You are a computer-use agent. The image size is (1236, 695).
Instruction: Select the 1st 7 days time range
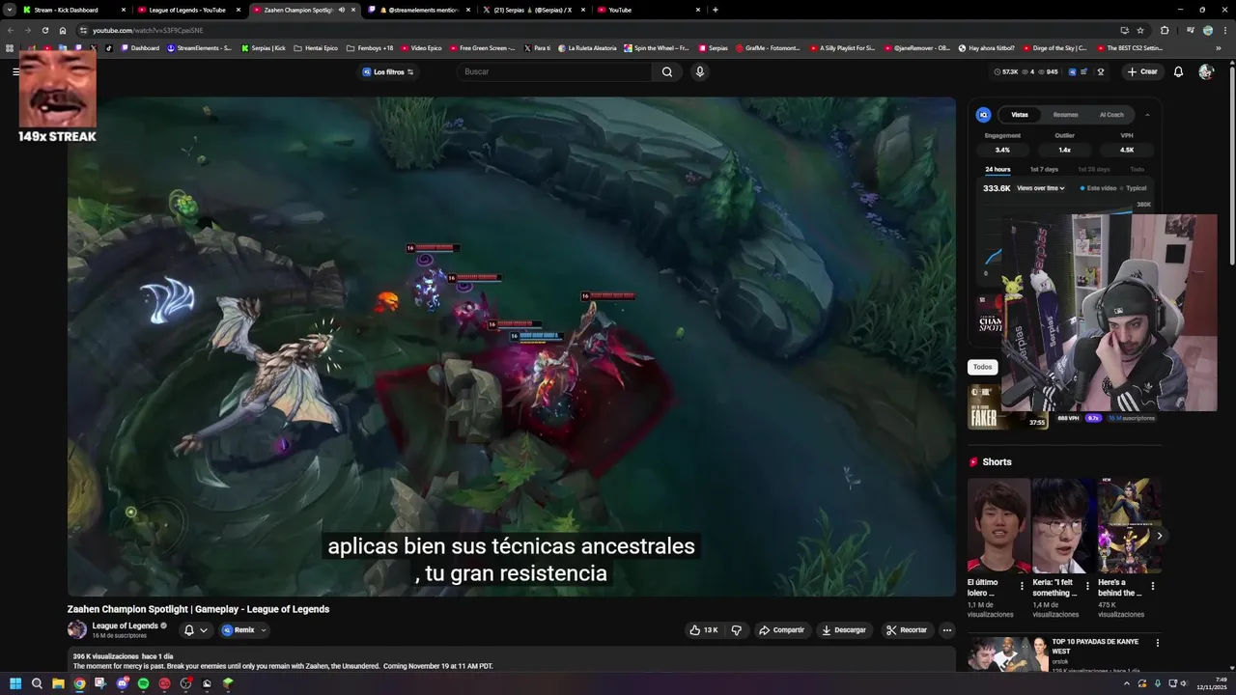pos(1044,170)
